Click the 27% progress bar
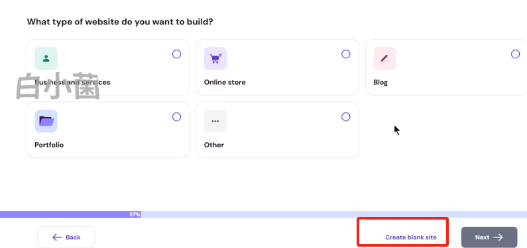 click(264, 214)
